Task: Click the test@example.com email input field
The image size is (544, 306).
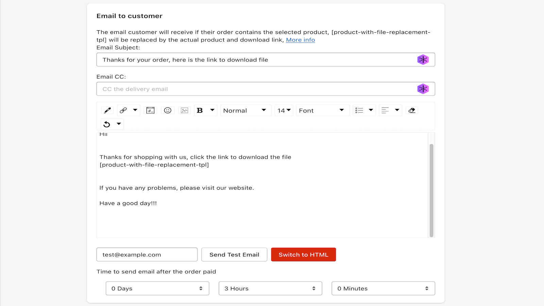Action: click(147, 254)
